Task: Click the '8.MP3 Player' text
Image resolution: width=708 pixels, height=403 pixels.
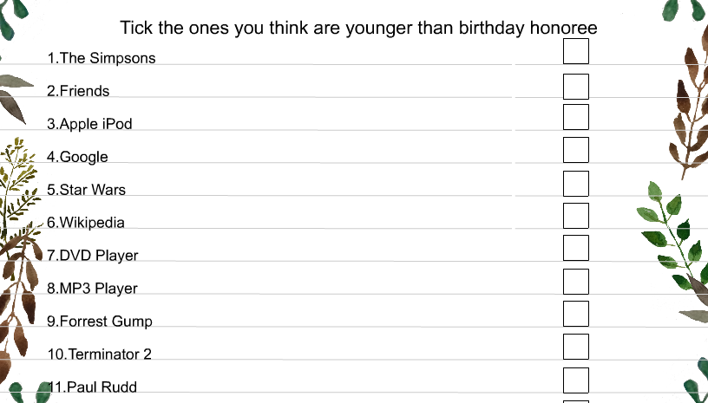Action: [92, 289]
